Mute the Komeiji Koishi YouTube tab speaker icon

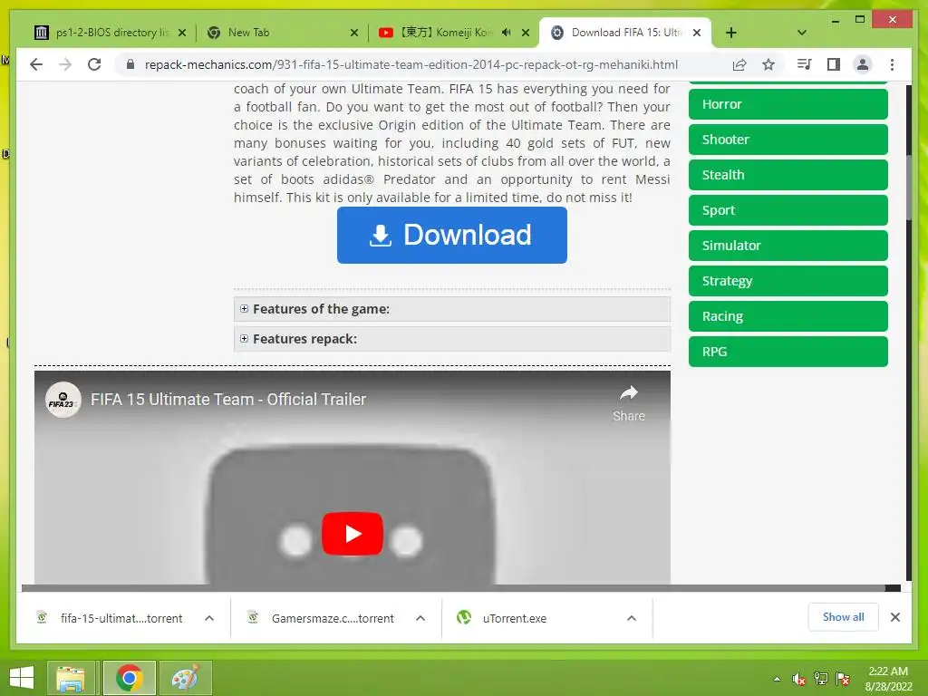coord(506,33)
